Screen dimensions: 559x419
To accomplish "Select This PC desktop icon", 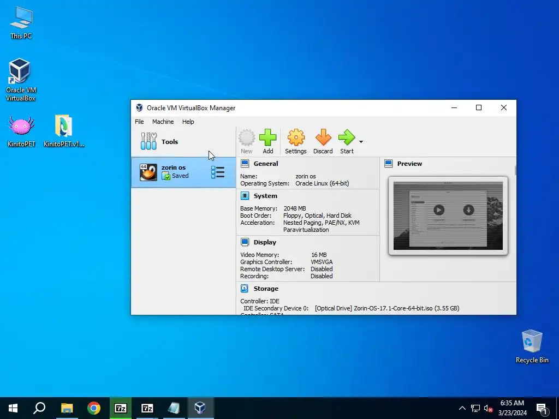I will [x=21, y=23].
